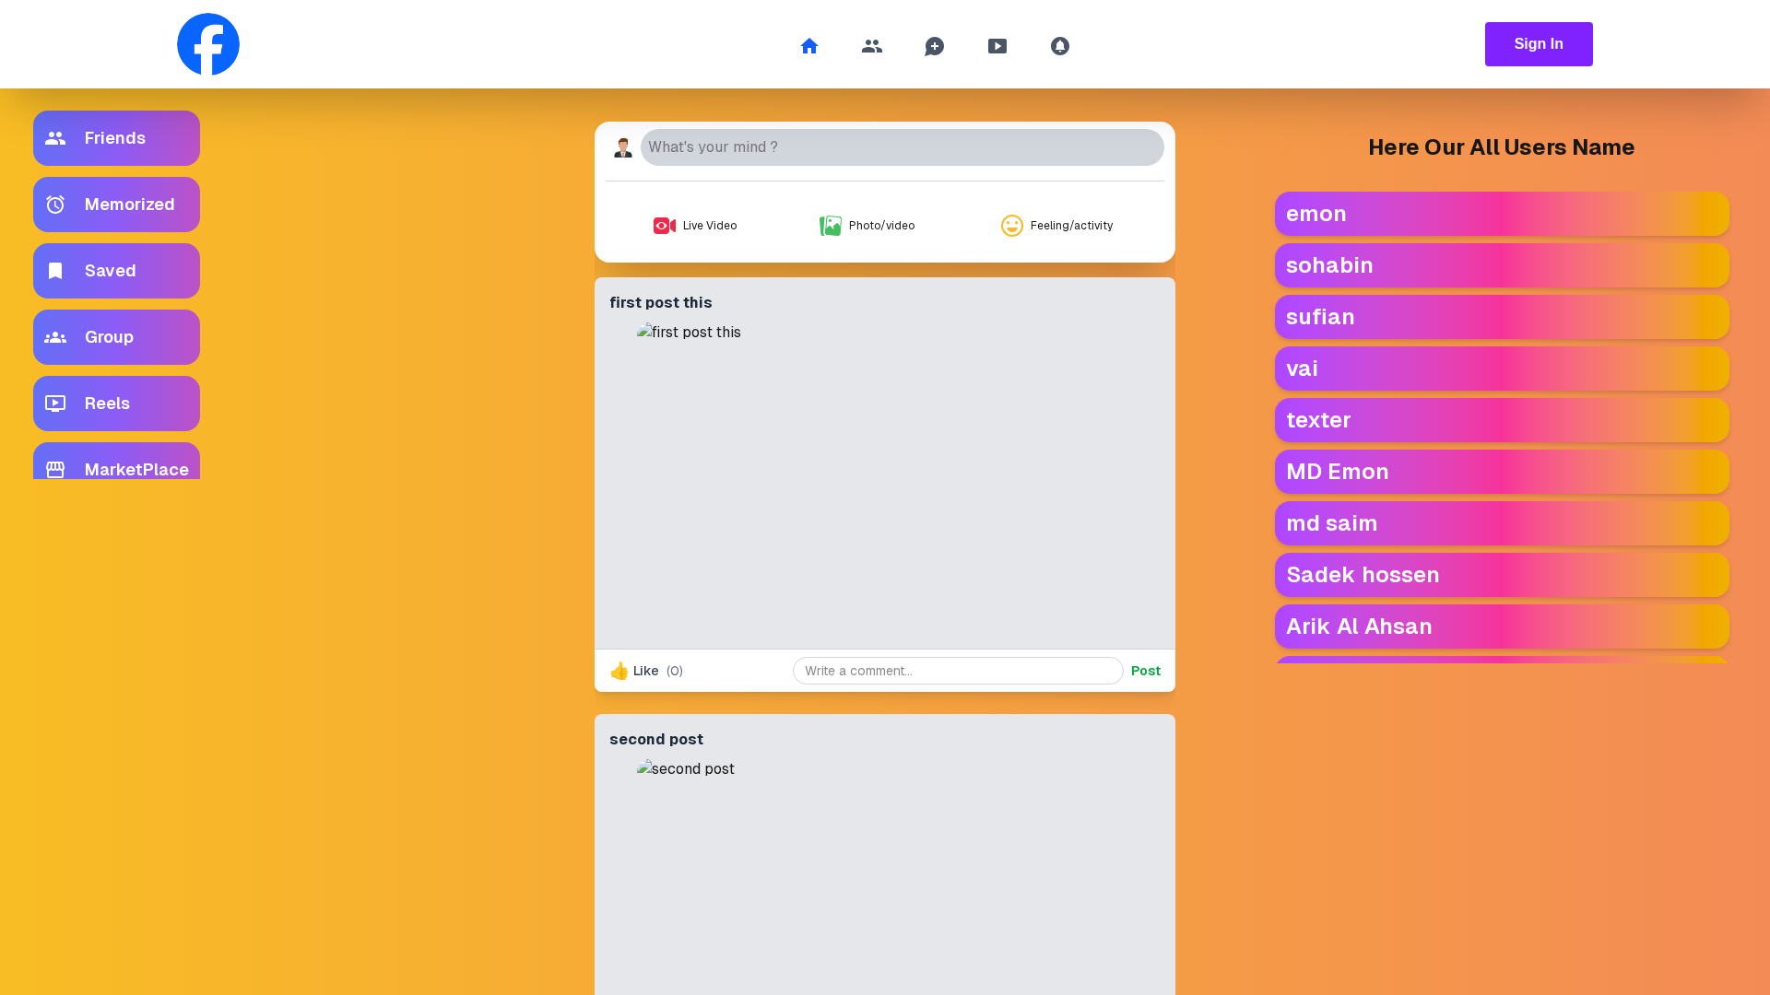Choose Feeling/activity
Screen dimensions: 1770x995
tap(1056, 226)
